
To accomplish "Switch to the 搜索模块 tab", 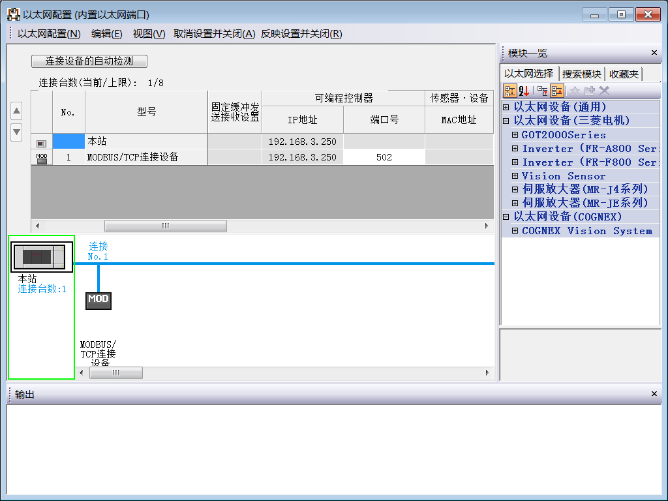I will tap(581, 74).
